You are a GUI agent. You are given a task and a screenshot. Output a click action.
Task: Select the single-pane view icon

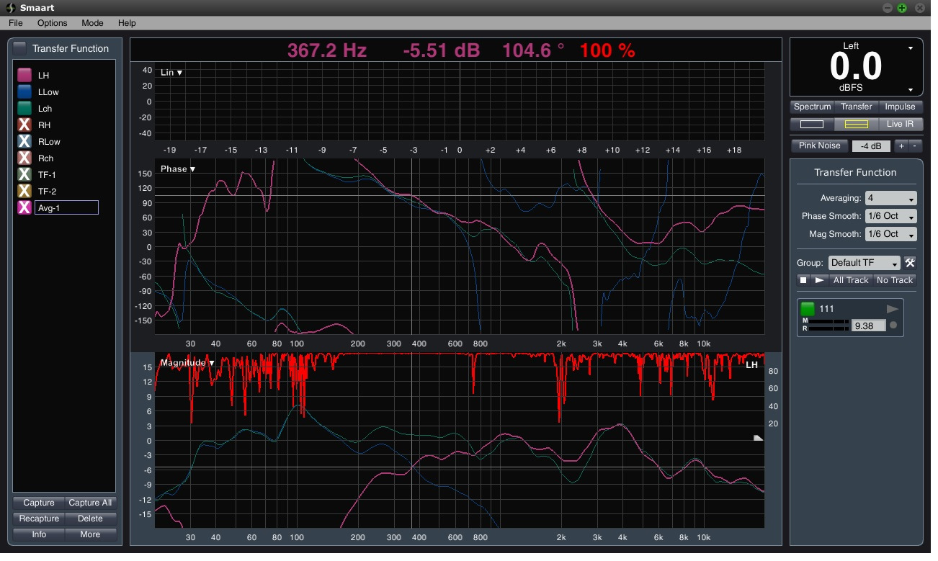[x=811, y=124]
